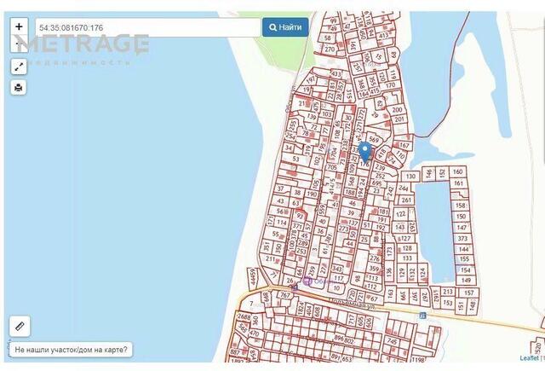This screenshot has width=545, height=371.
Task: Click the Найти search button
Action: 285,27
